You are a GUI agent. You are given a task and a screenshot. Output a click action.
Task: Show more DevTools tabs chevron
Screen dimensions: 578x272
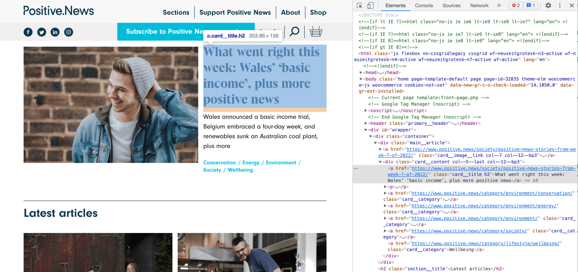pos(499,6)
